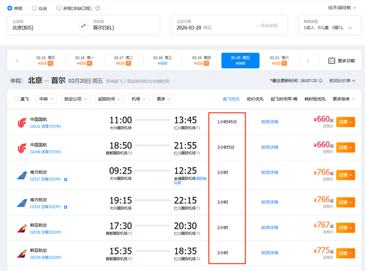The height and width of the screenshot is (271, 365).
Task: Choose the 03-15 Sunday date tab
Action: (x=46, y=60)
